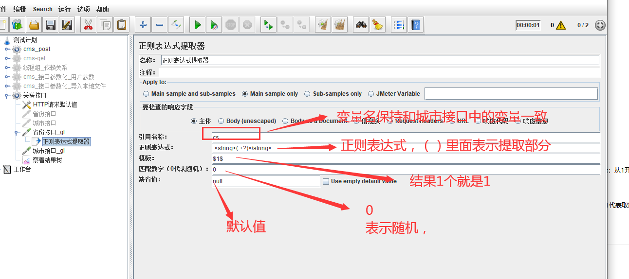
Task: Click the yellow warning triangle log icon
Action: [561, 25]
